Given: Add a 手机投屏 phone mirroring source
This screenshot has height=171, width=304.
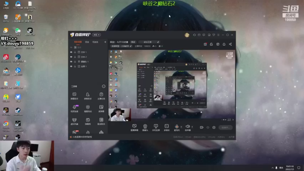Looking at the screenshot, I should pos(156,128).
